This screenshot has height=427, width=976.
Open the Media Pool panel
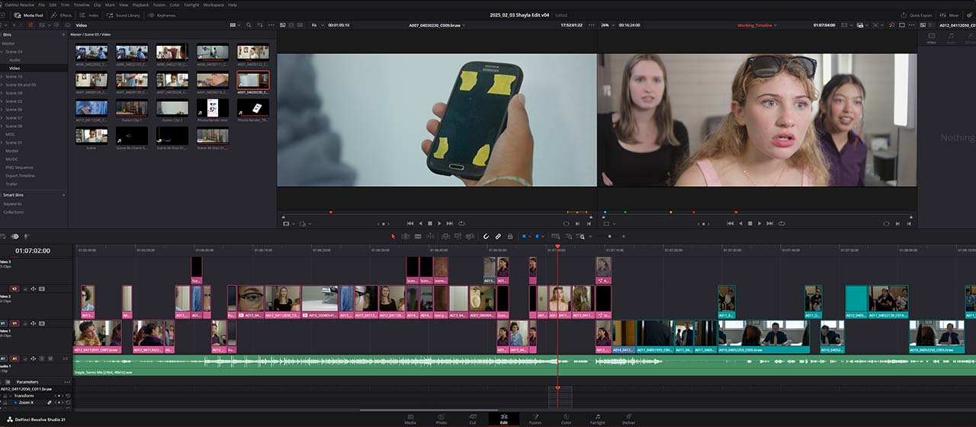coord(29,14)
